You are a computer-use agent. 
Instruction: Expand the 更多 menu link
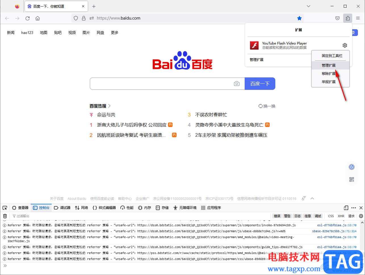115,33
